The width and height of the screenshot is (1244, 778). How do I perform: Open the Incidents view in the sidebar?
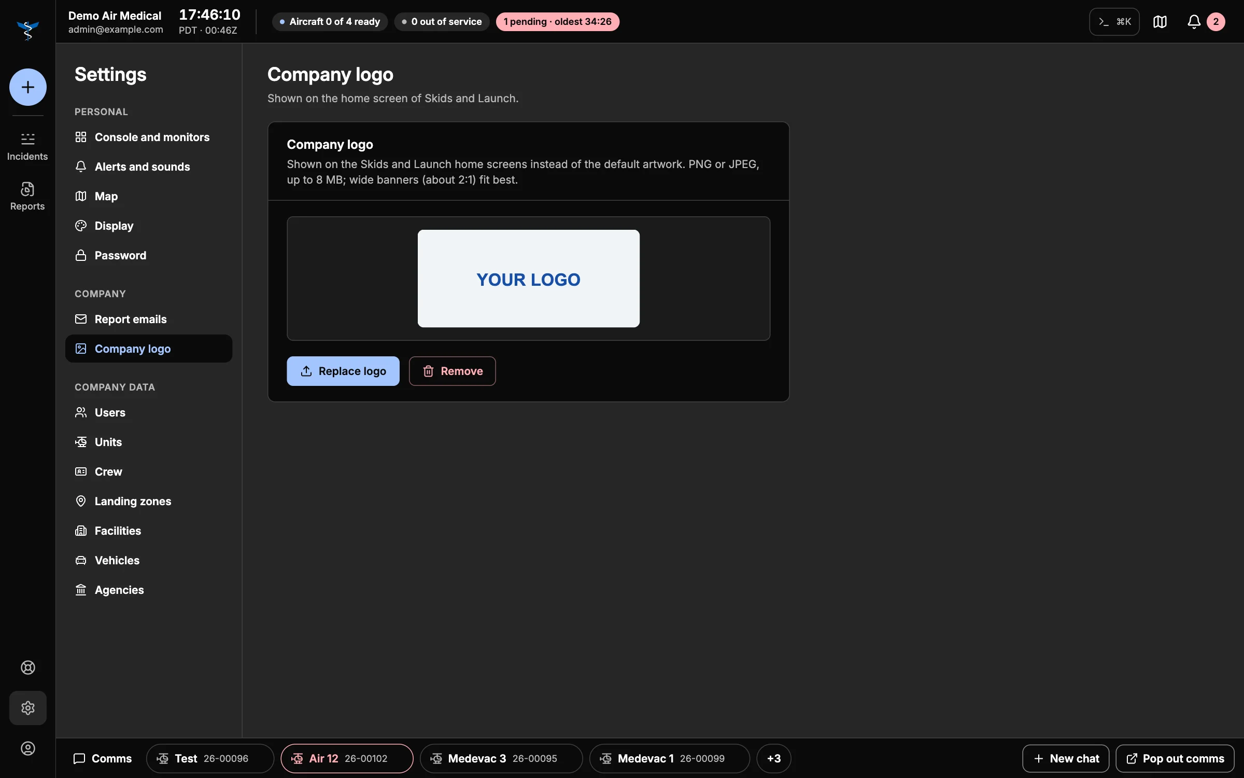coord(27,146)
